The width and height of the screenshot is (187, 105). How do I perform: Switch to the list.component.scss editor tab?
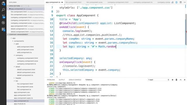pos(94,2)
